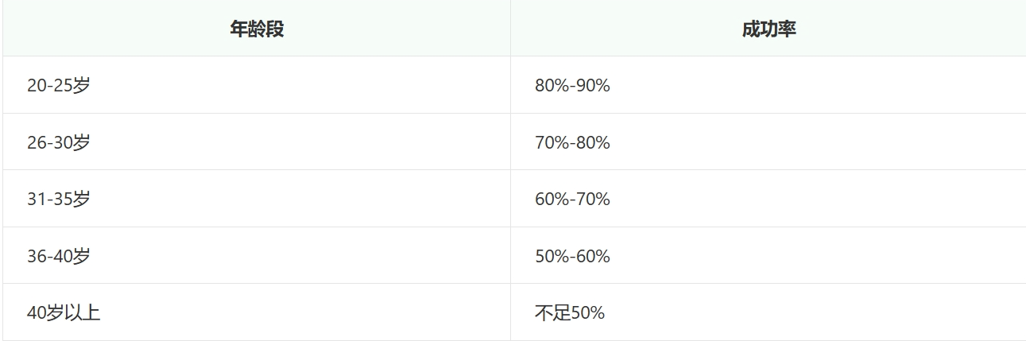Click the 岁 character in 36-40岁
Viewport: 1026px width, 341px height.
(82, 256)
